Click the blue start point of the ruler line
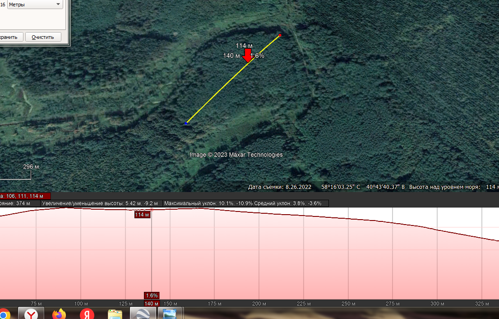This screenshot has width=499, height=319. point(186,123)
